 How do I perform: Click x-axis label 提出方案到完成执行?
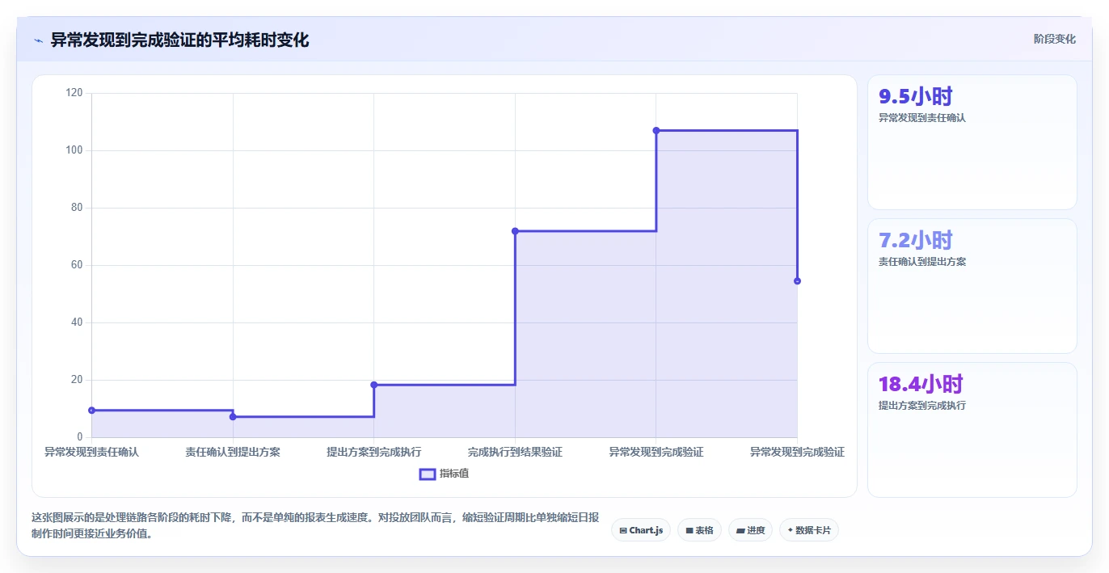[x=373, y=452]
